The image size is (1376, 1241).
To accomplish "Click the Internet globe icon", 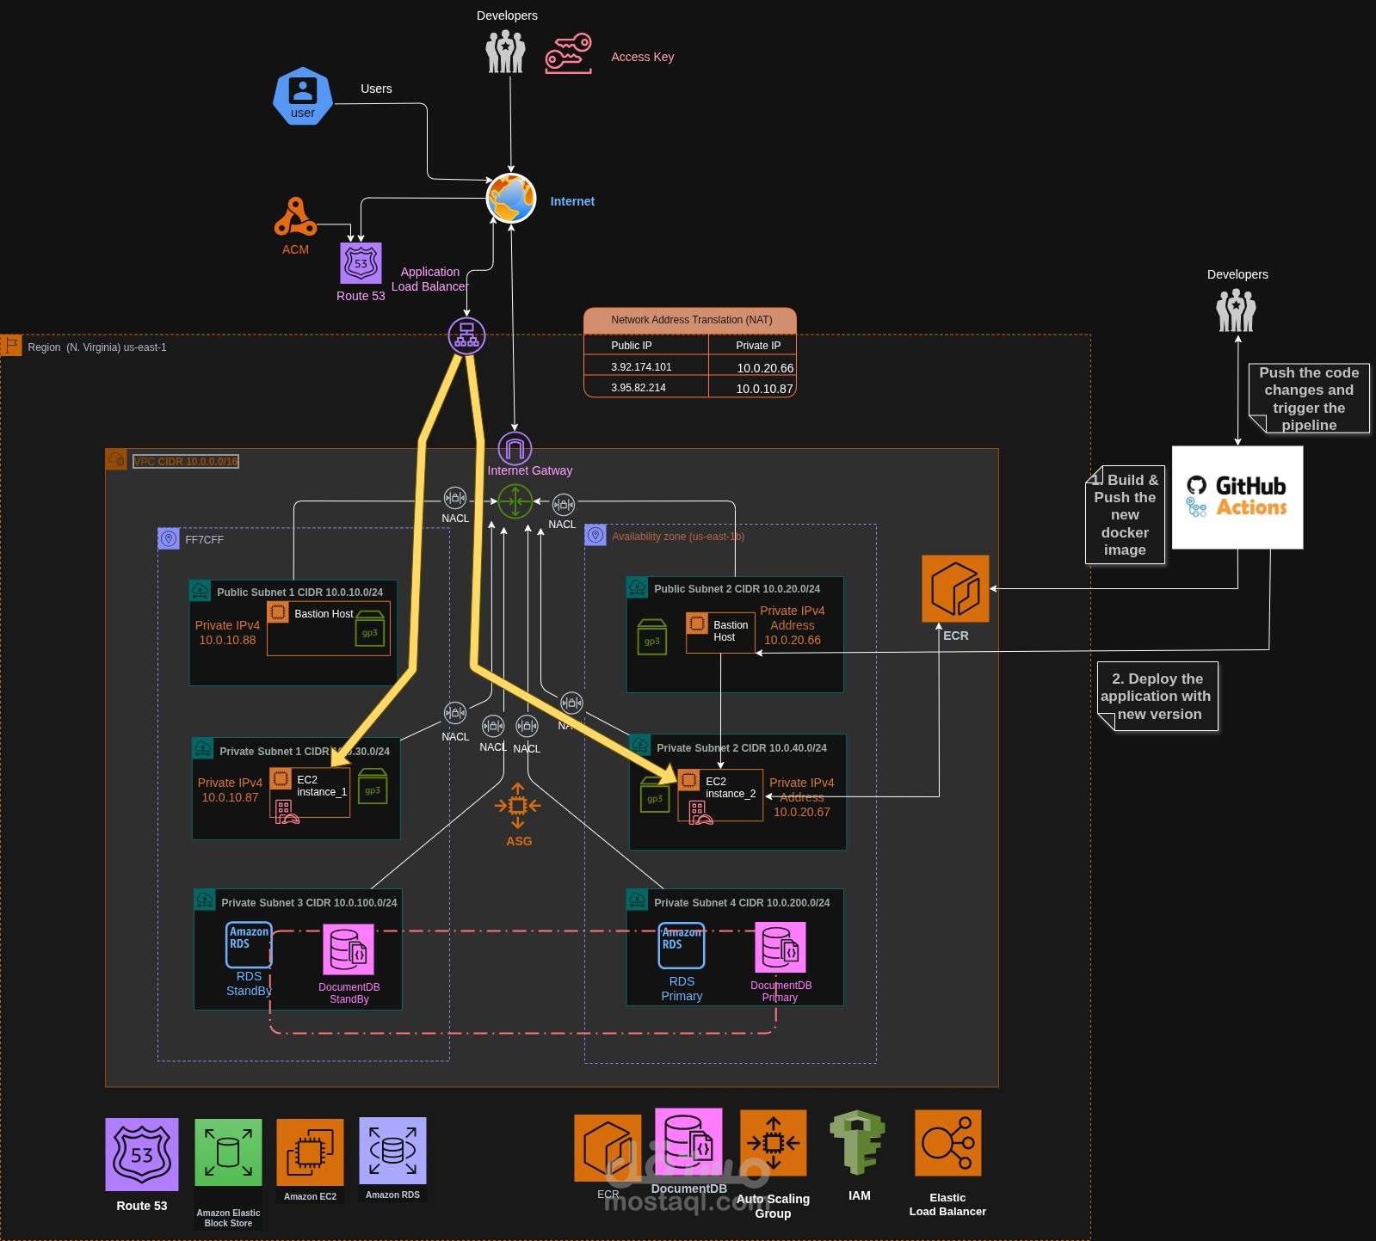I will tap(511, 199).
